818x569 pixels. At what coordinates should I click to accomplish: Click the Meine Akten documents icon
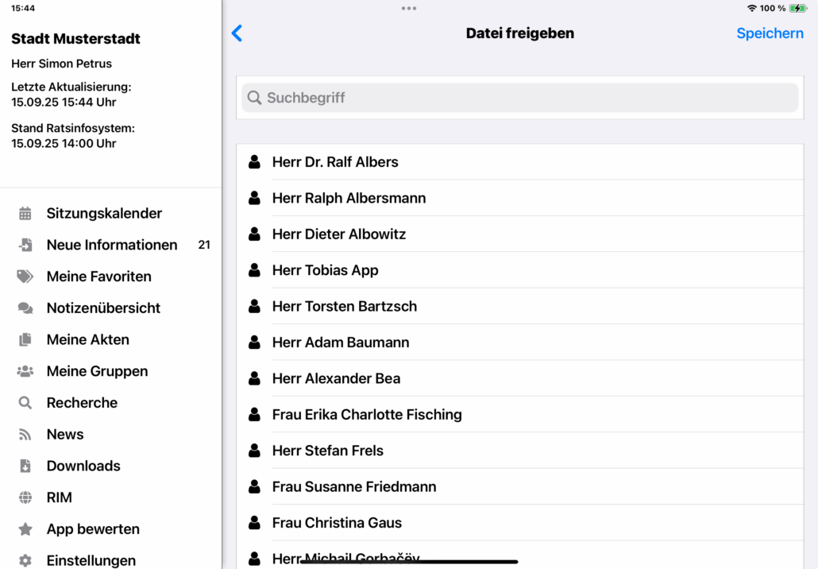click(x=25, y=339)
